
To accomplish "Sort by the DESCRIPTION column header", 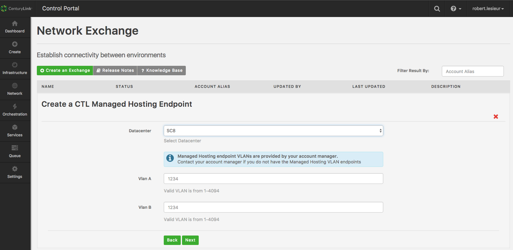I will (x=446, y=87).
